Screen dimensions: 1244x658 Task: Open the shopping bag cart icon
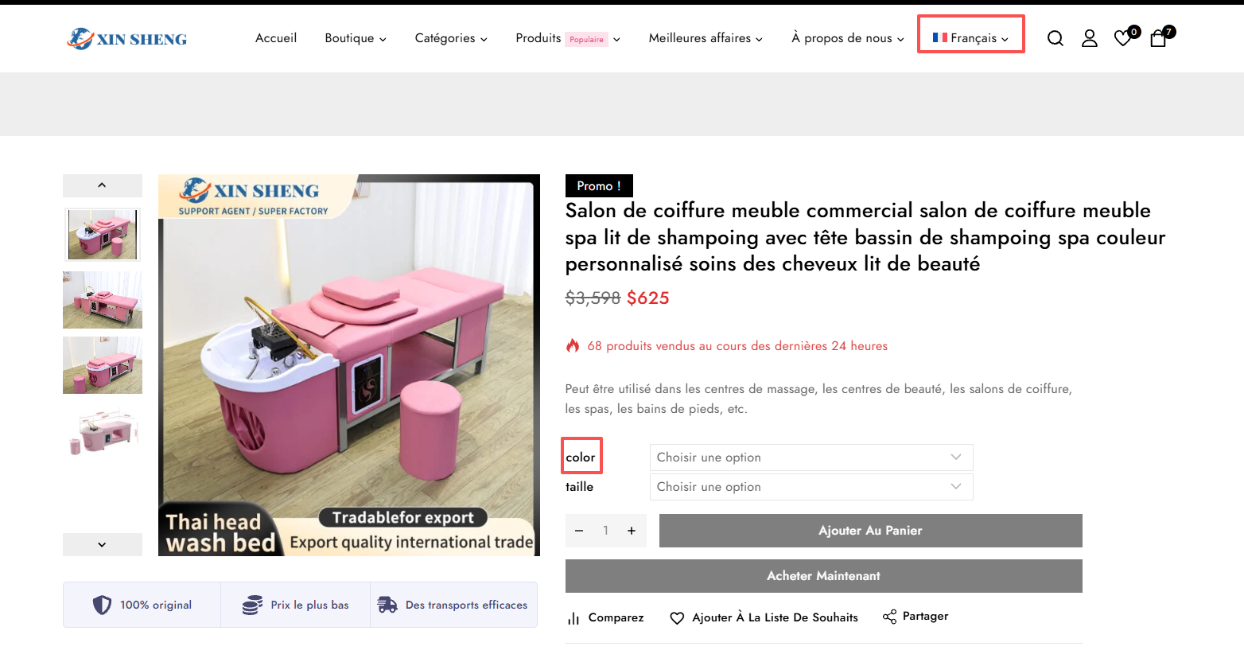[1158, 38]
